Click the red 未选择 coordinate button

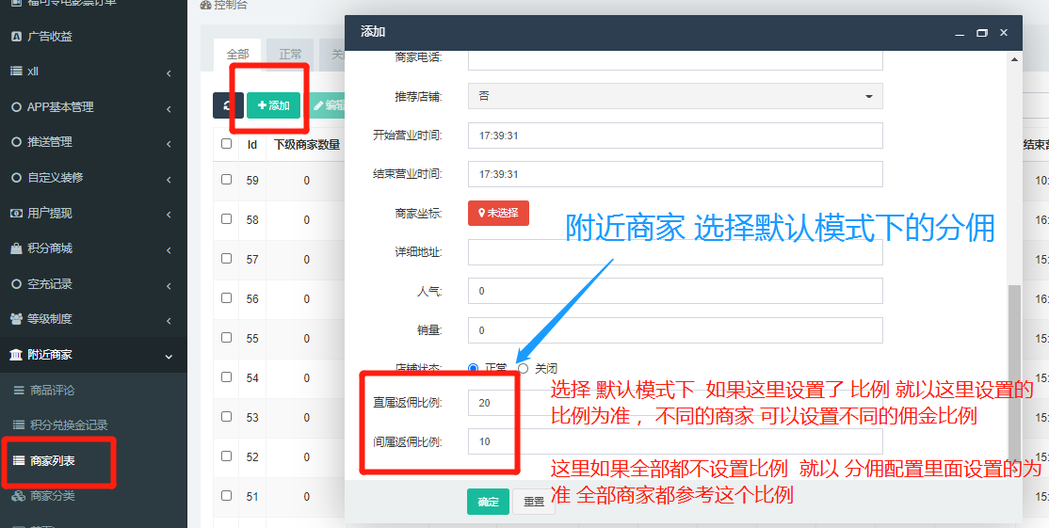(498, 214)
